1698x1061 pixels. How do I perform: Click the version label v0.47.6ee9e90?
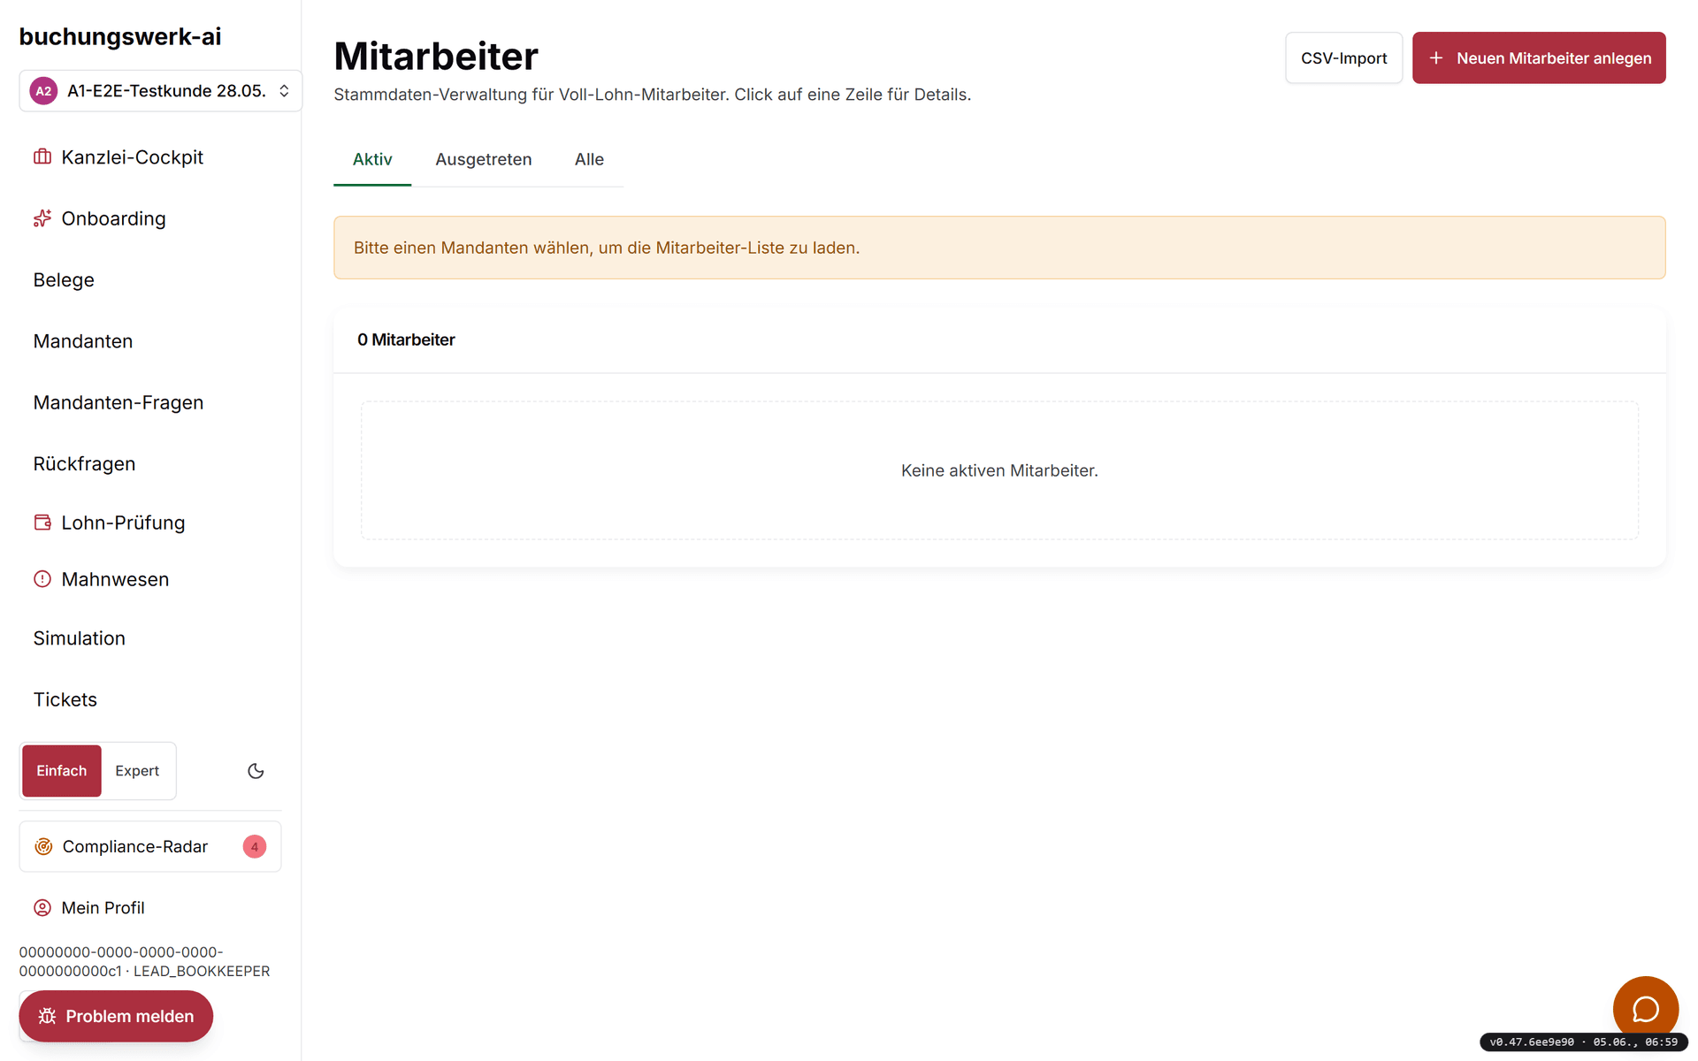click(1583, 1042)
